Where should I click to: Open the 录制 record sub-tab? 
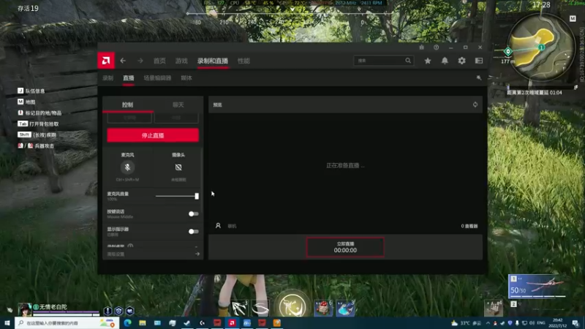pyautogui.click(x=107, y=78)
